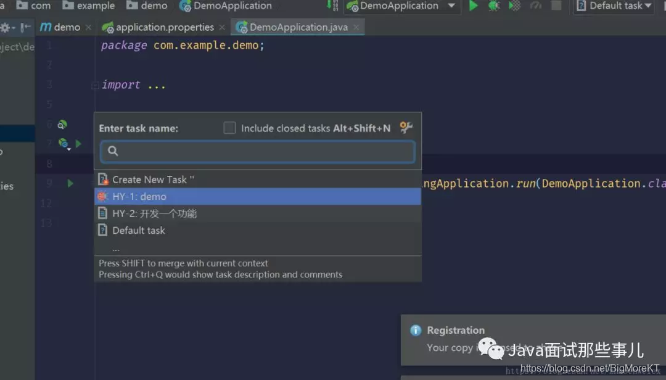Click the Registration notification info icon

coord(416,330)
